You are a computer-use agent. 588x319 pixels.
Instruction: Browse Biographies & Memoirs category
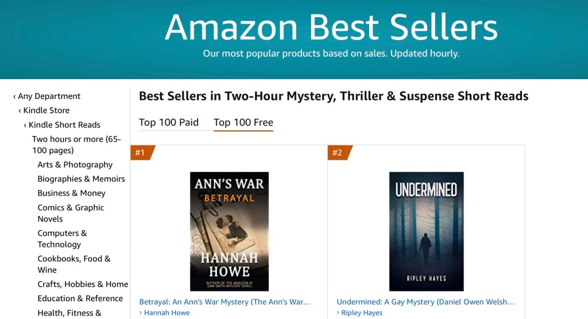pyautogui.click(x=81, y=179)
